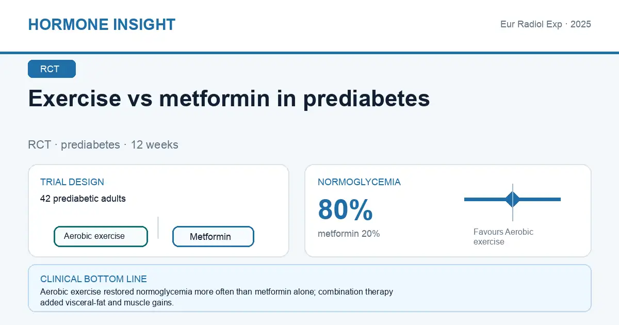Click the 80% normoglycemia figure

point(345,209)
